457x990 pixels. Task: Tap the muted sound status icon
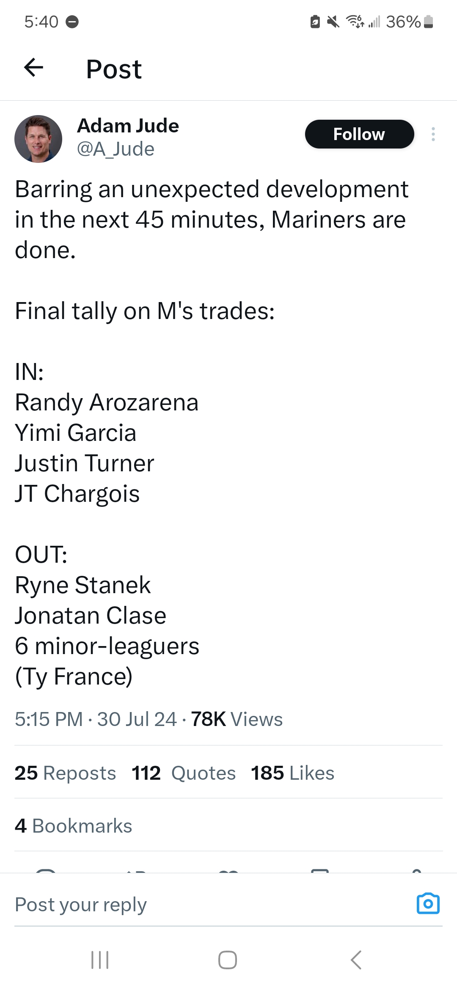tap(333, 21)
